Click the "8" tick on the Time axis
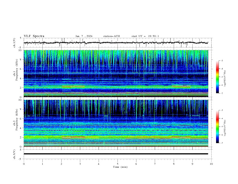 point(174,164)
